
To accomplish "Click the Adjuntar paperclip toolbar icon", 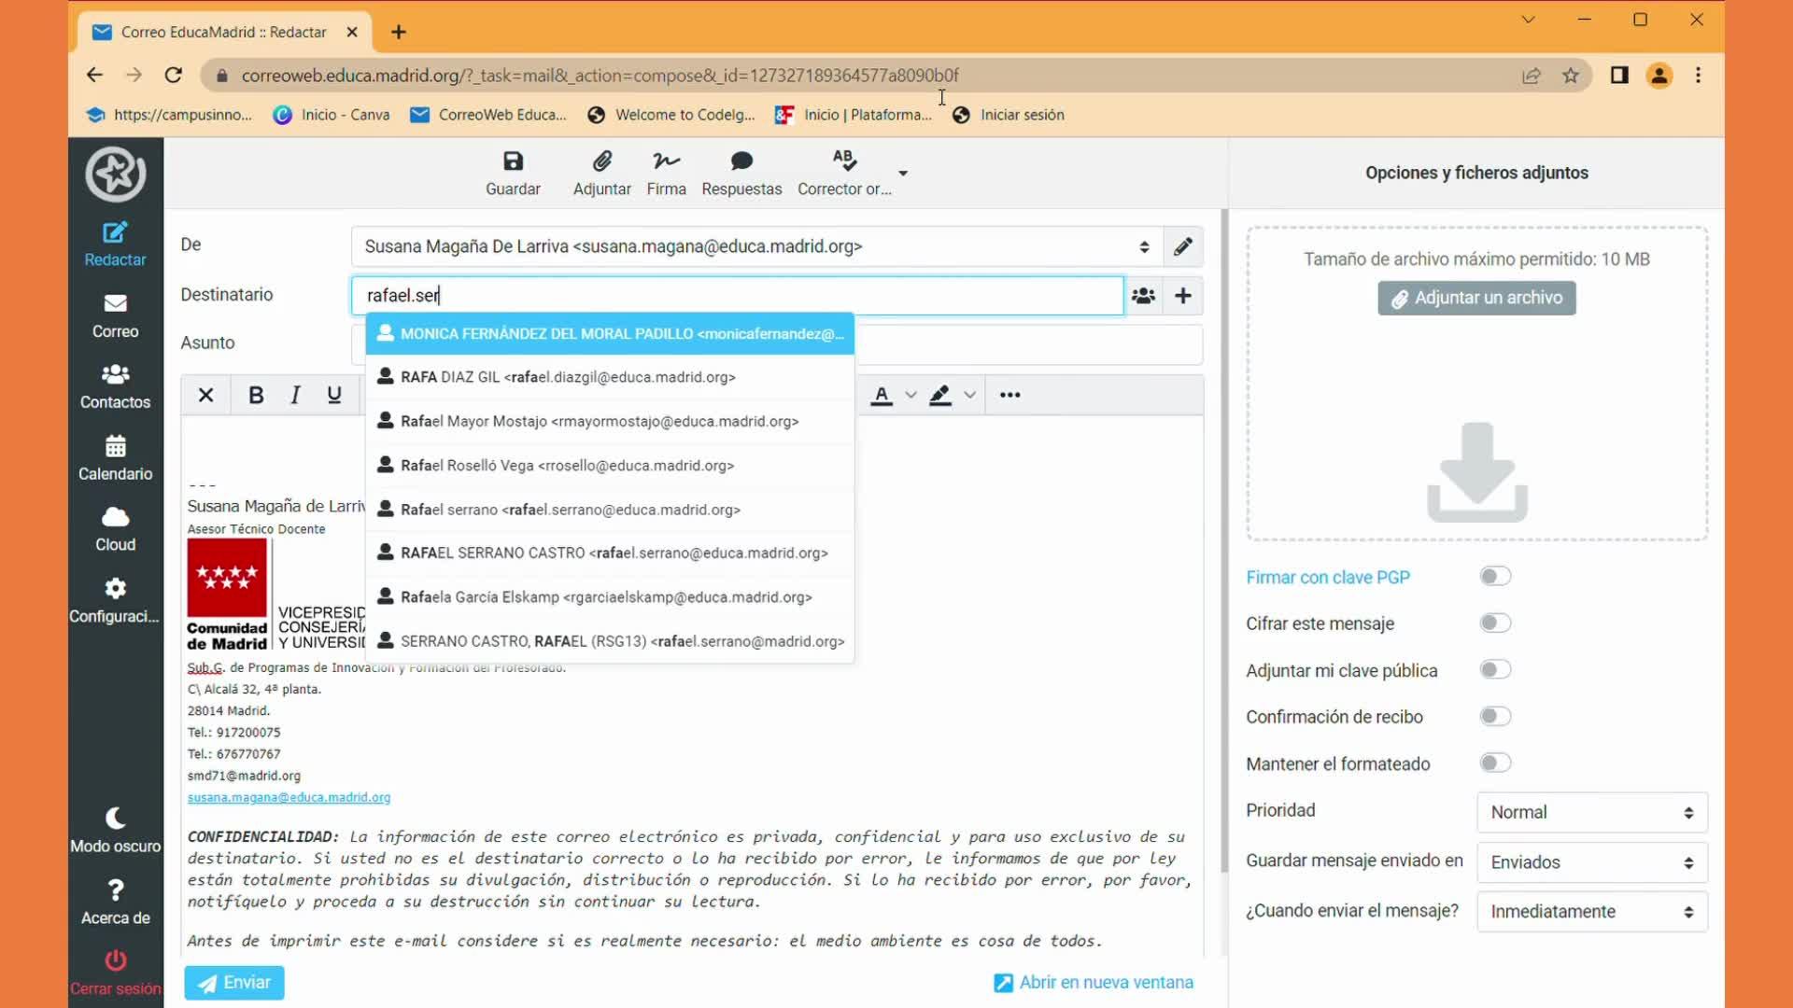I will point(601,161).
